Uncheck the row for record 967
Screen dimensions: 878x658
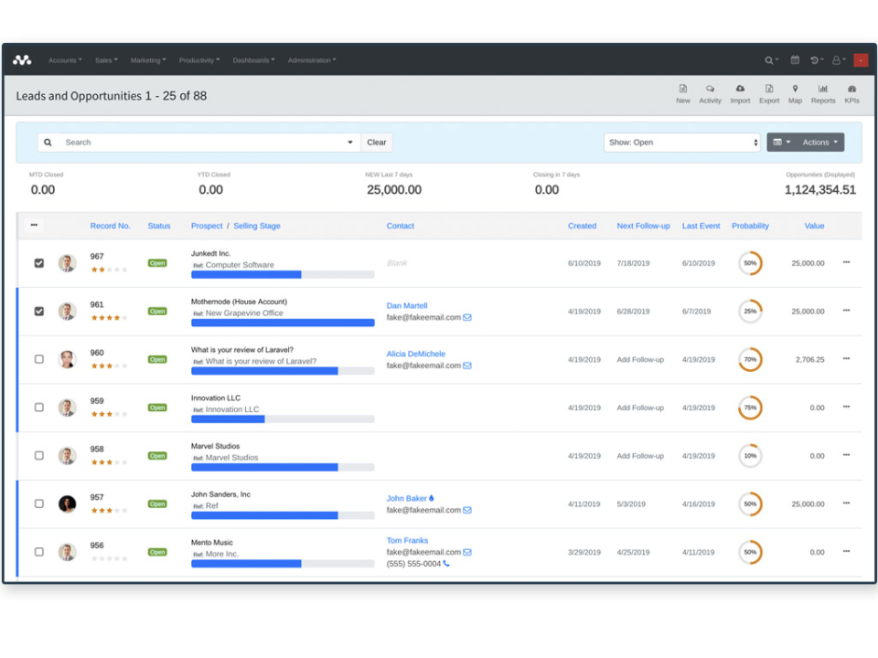[38, 262]
